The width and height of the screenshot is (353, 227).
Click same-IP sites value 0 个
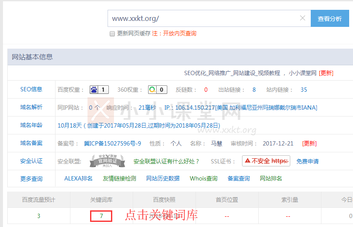tap(94, 108)
